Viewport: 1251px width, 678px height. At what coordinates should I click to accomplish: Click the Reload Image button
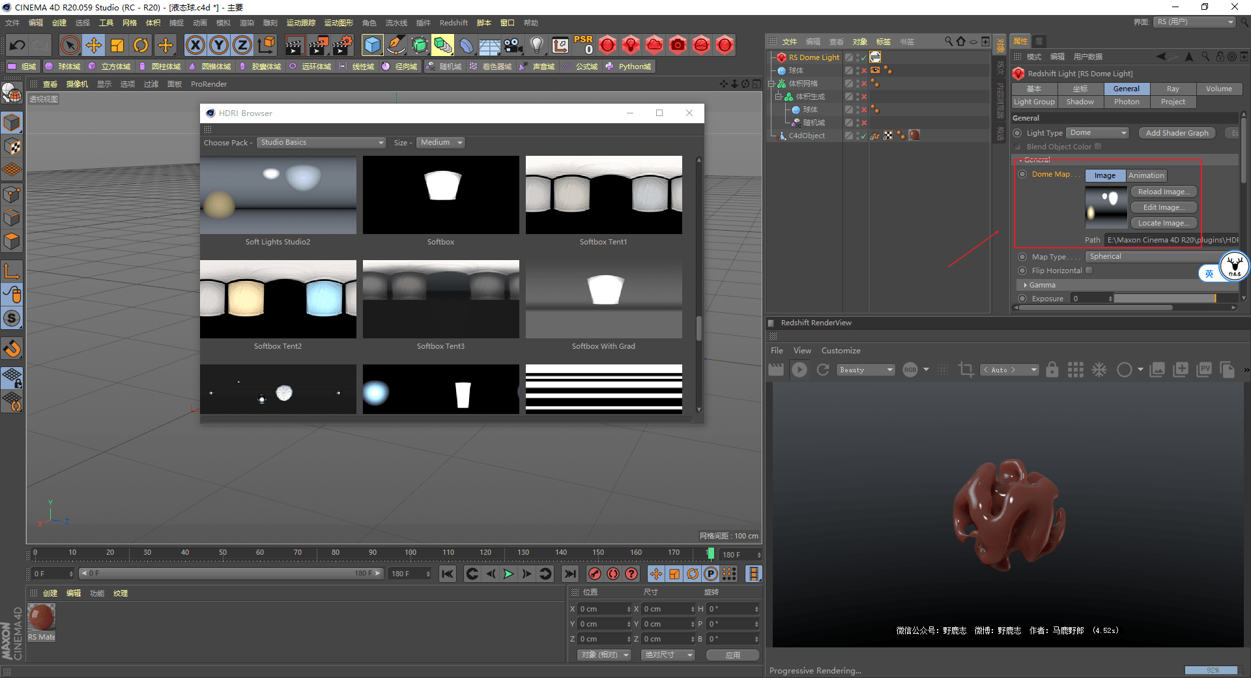(x=1164, y=192)
